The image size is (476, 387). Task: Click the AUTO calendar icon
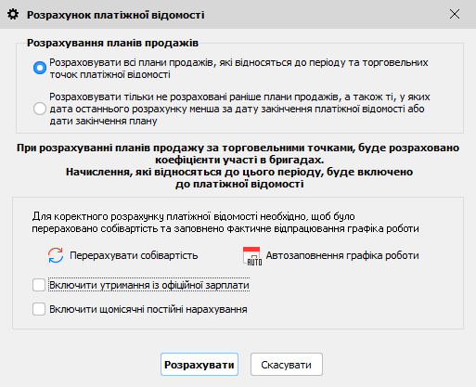252,255
